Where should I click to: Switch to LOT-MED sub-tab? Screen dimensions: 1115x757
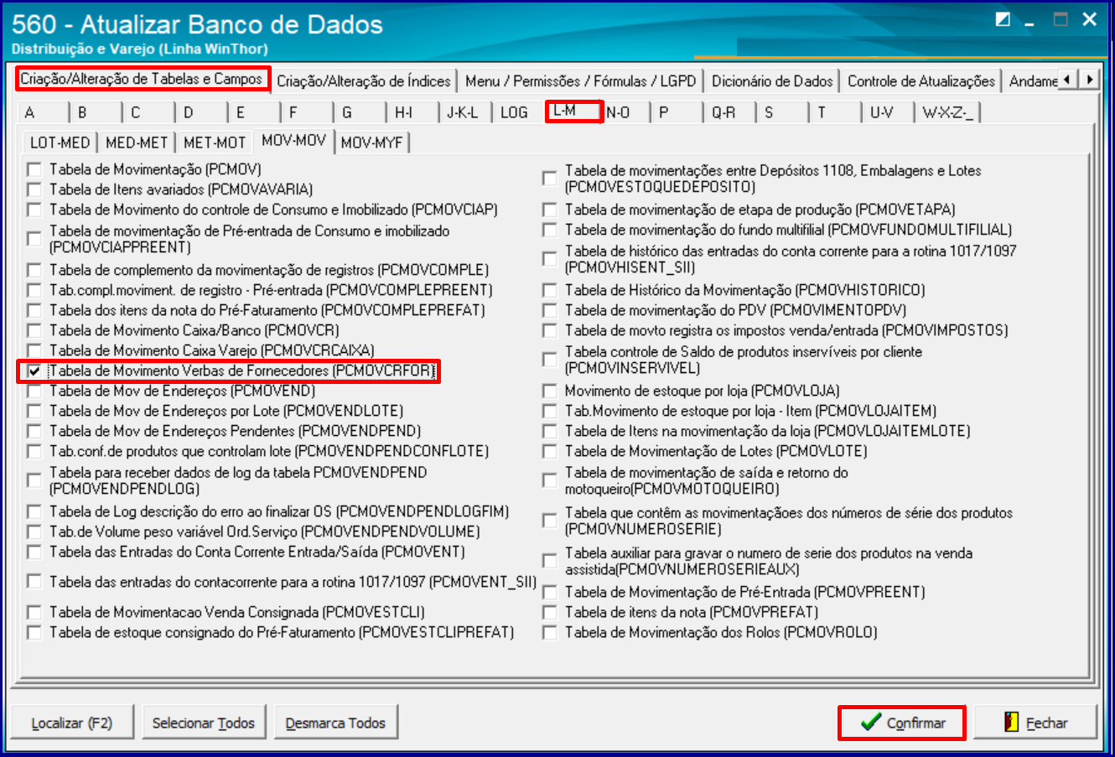(60, 143)
